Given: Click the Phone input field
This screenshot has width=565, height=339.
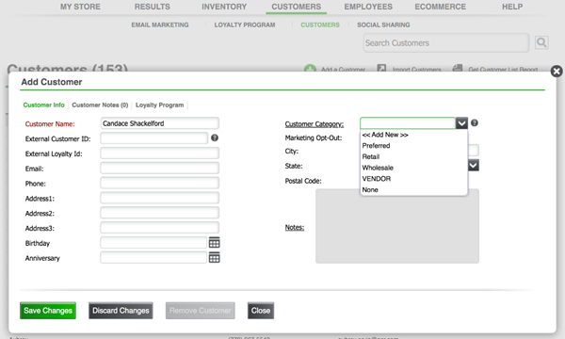Looking at the screenshot, I should [160, 183].
